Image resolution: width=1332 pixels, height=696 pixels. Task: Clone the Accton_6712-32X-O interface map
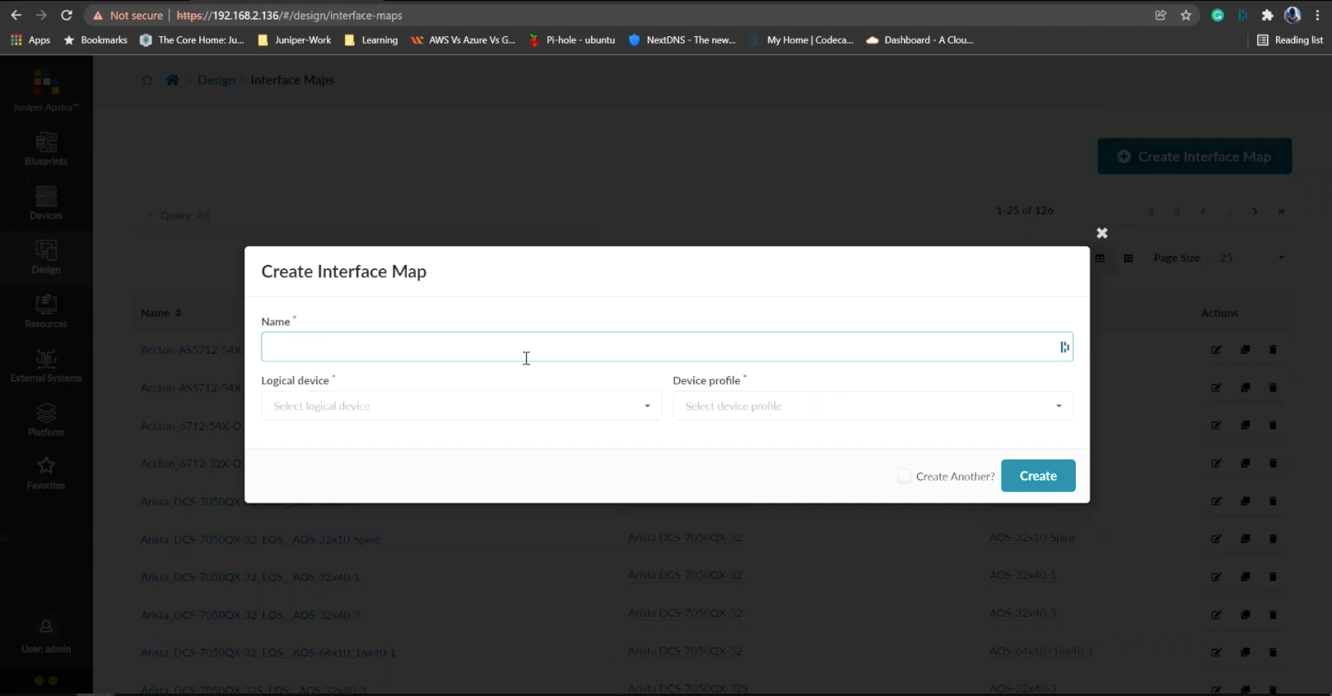tap(1246, 463)
